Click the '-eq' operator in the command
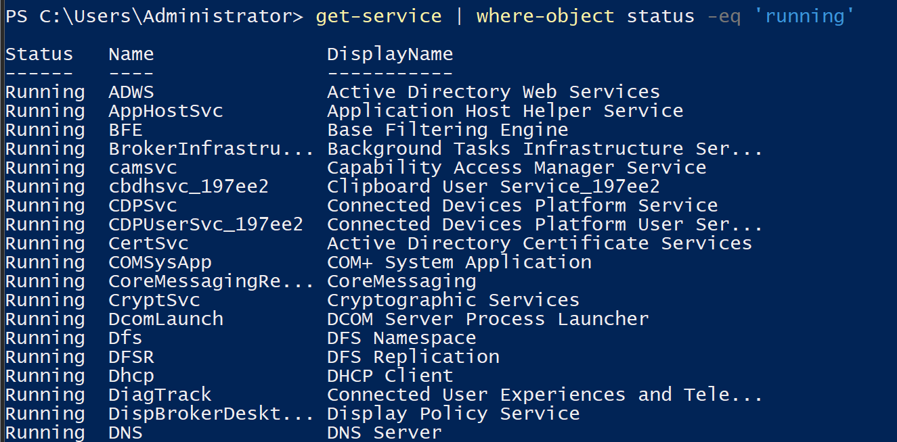Screen dimensions: 897x442 point(724,16)
